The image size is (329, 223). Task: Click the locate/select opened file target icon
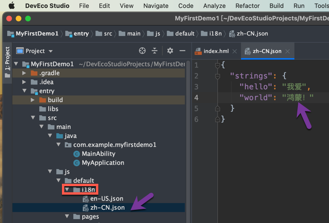click(x=142, y=51)
